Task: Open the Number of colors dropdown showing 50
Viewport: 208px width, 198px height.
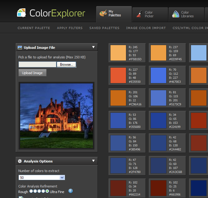Action: tap(42, 178)
